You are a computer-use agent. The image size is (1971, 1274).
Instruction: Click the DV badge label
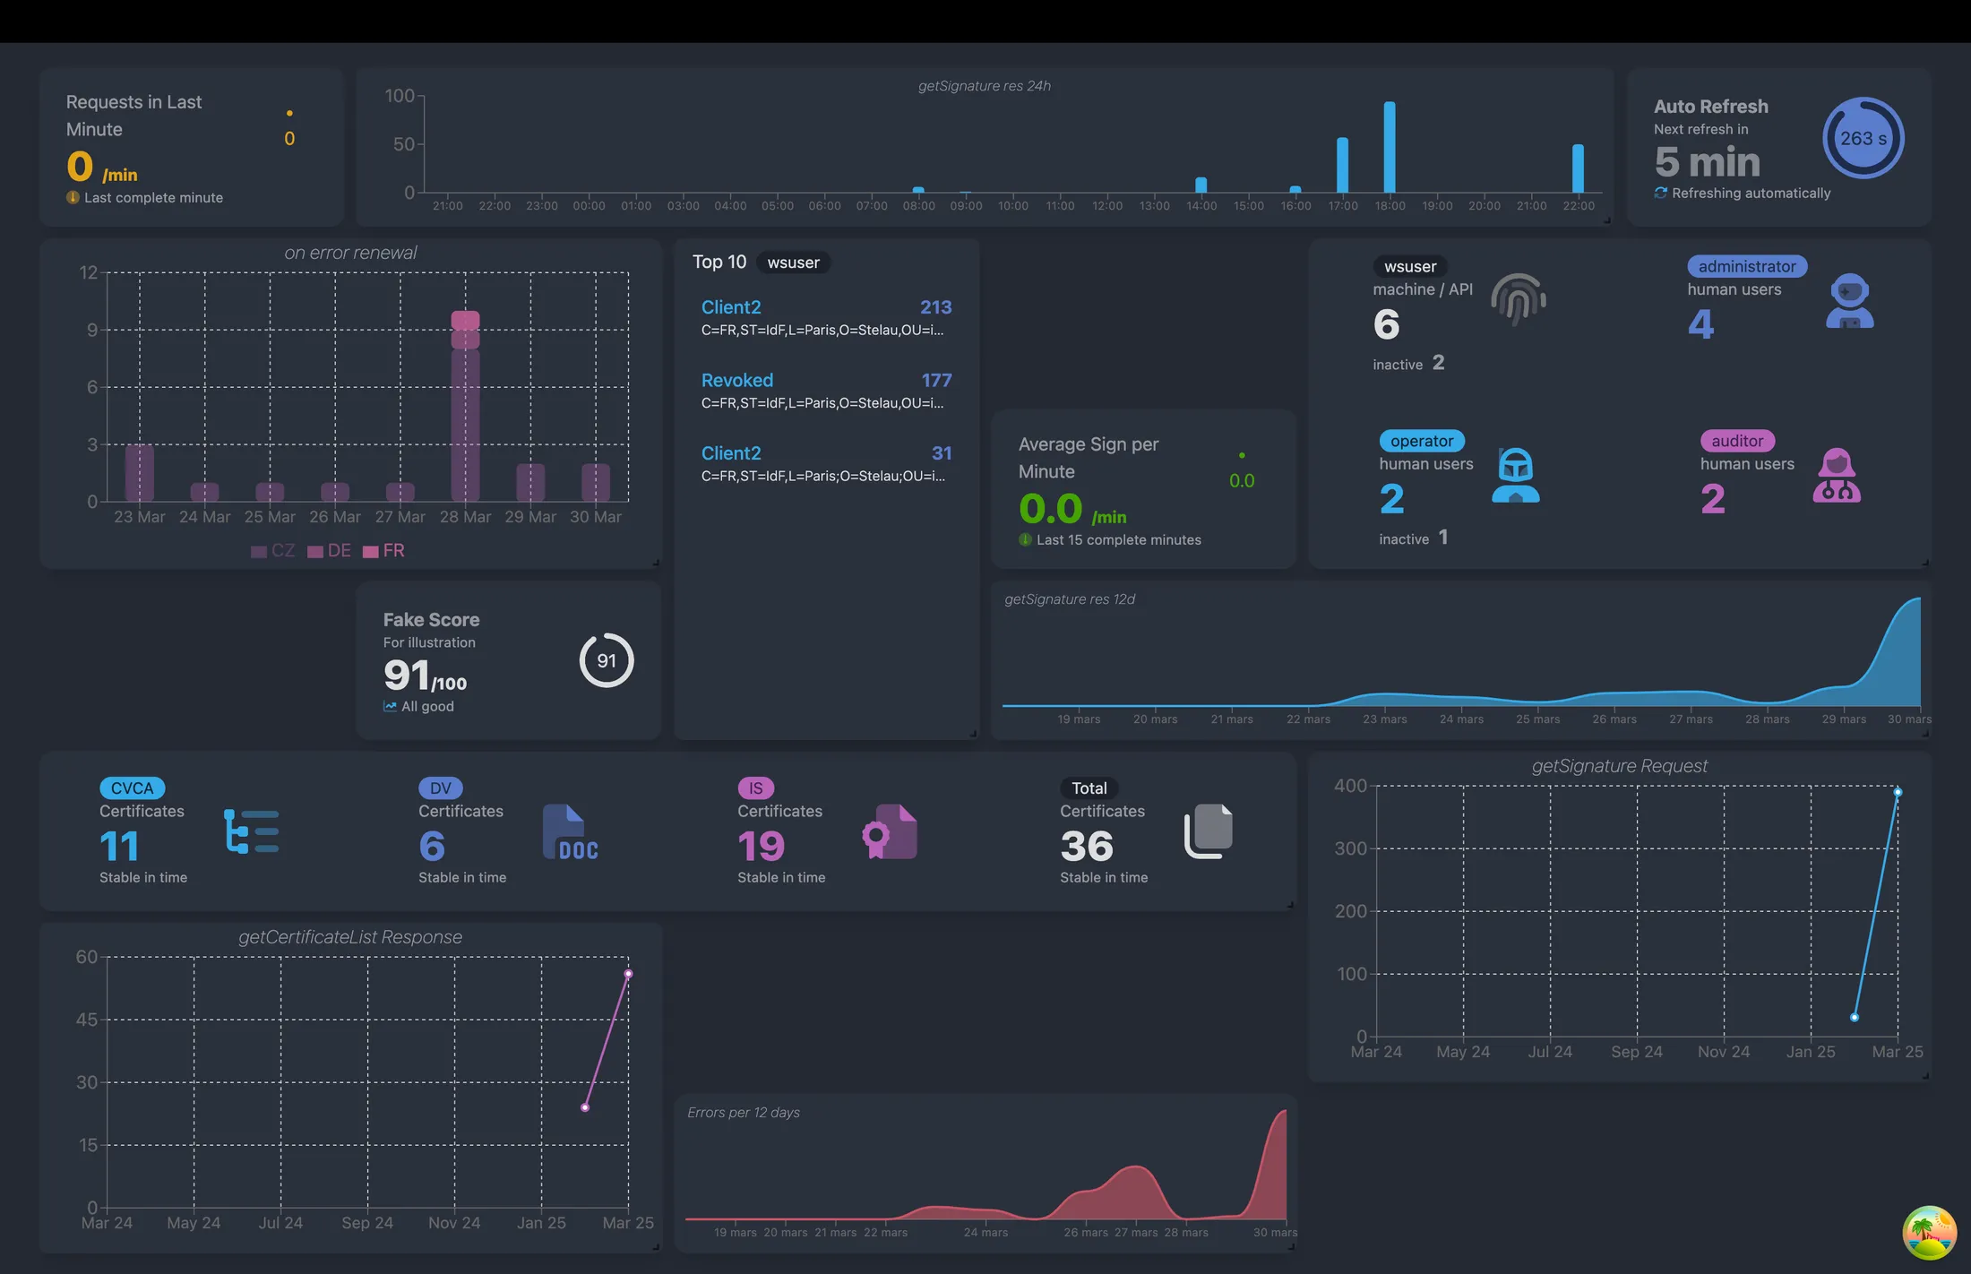[440, 788]
